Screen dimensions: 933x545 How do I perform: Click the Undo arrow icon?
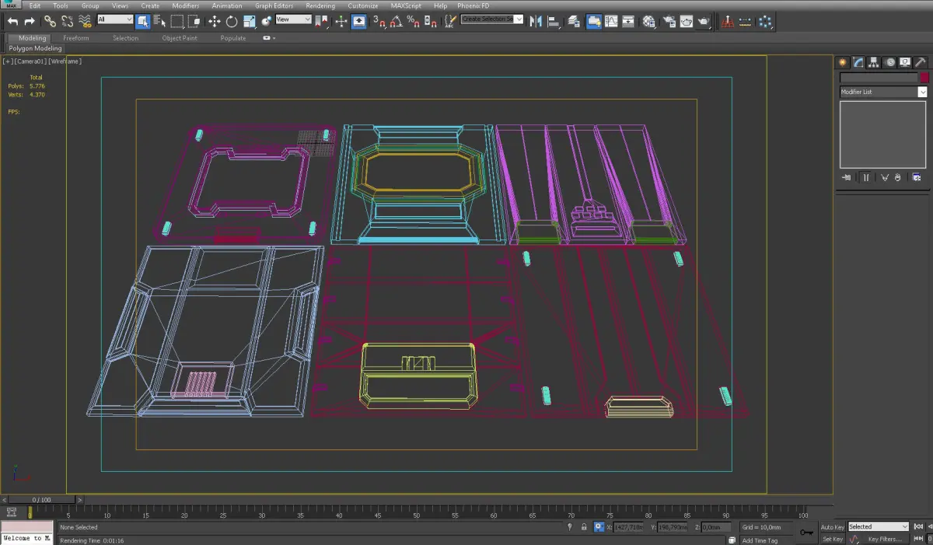click(x=12, y=22)
